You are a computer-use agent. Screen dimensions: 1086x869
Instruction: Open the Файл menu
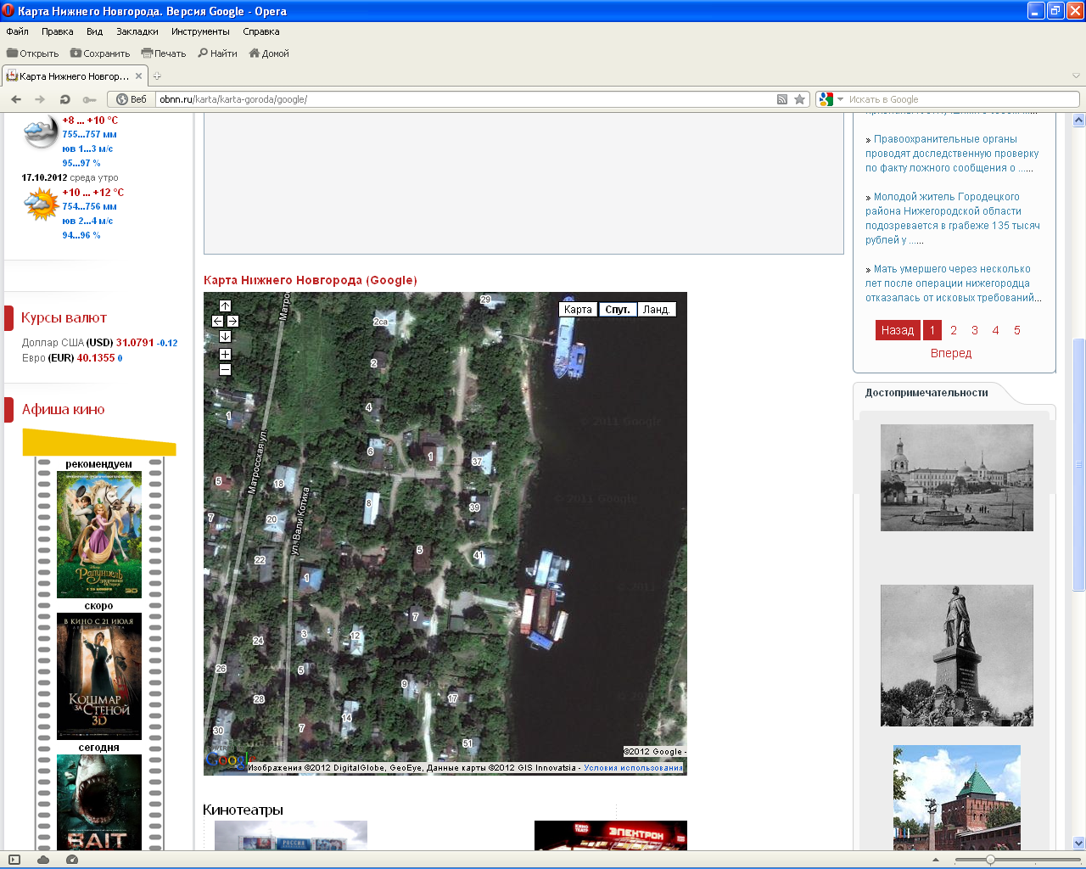click(18, 31)
